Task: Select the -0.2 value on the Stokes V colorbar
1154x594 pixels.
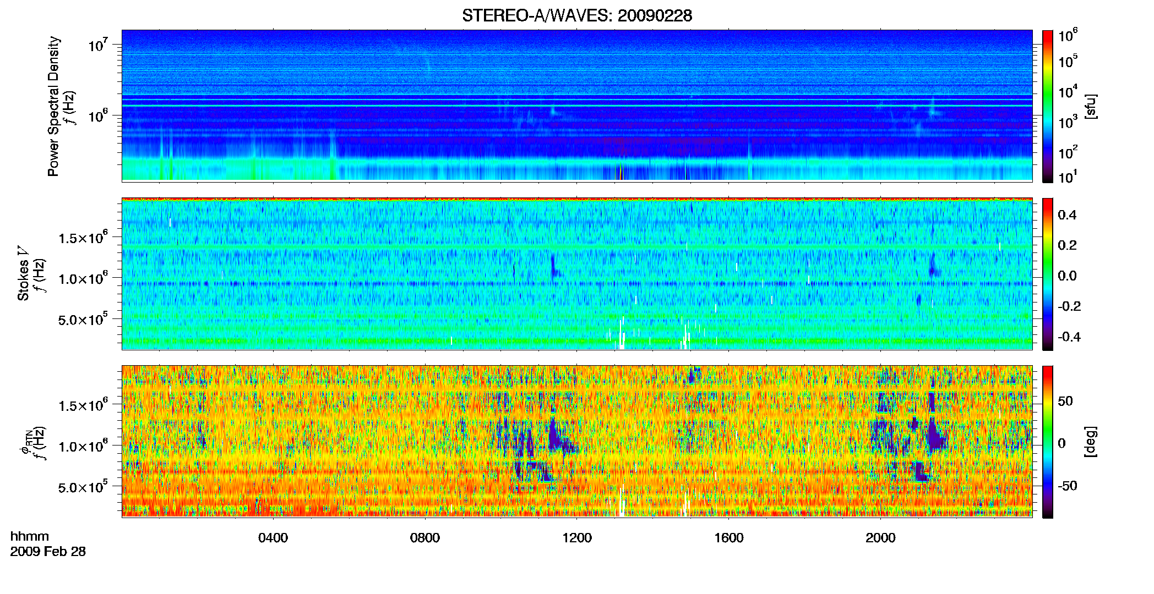Action: click(1069, 306)
